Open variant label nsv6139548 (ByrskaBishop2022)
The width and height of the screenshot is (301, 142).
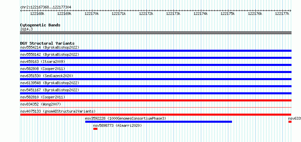[x=50, y=83]
